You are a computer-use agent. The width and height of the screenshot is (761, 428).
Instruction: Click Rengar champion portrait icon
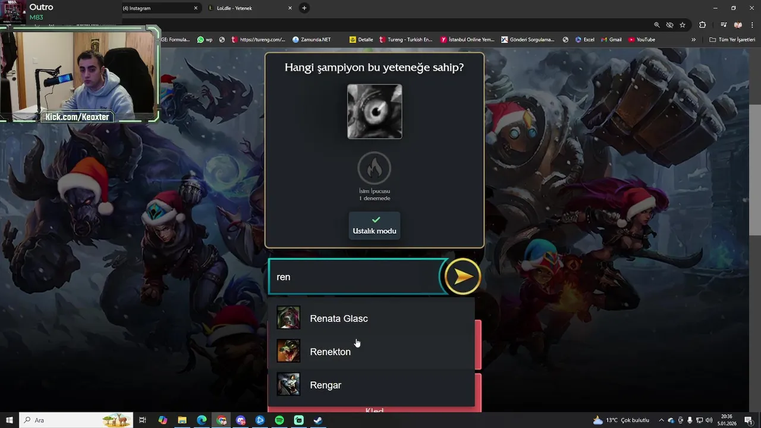click(x=288, y=385)
